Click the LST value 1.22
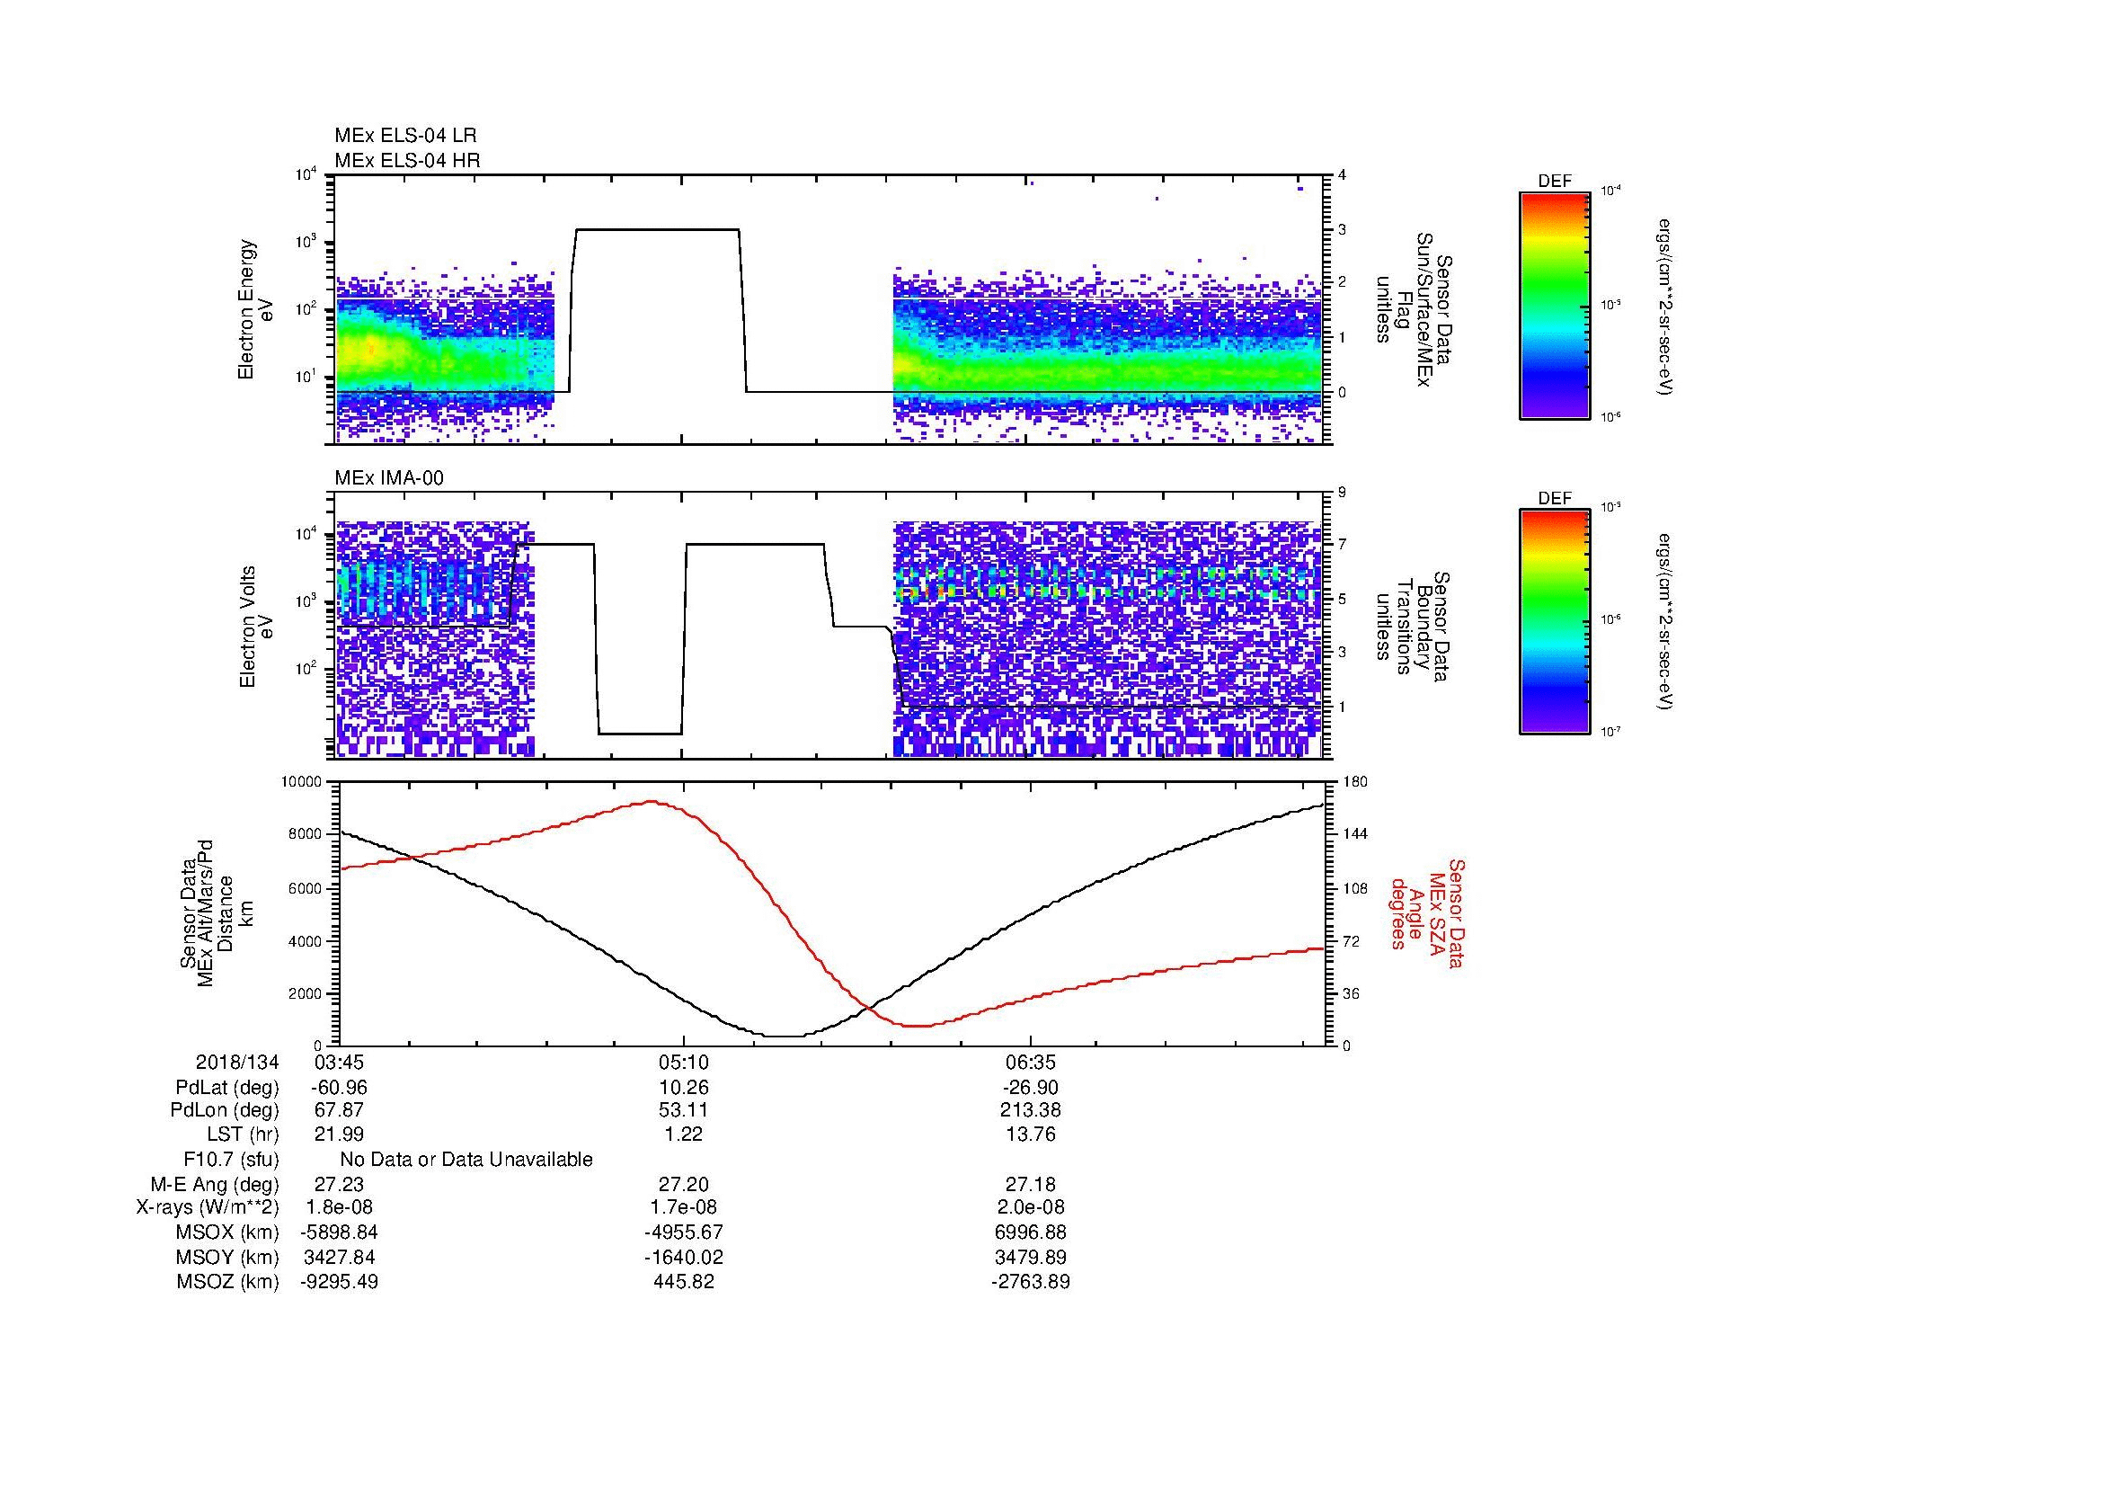Screen dimensions: 2102x1486 pos(683,1135)
